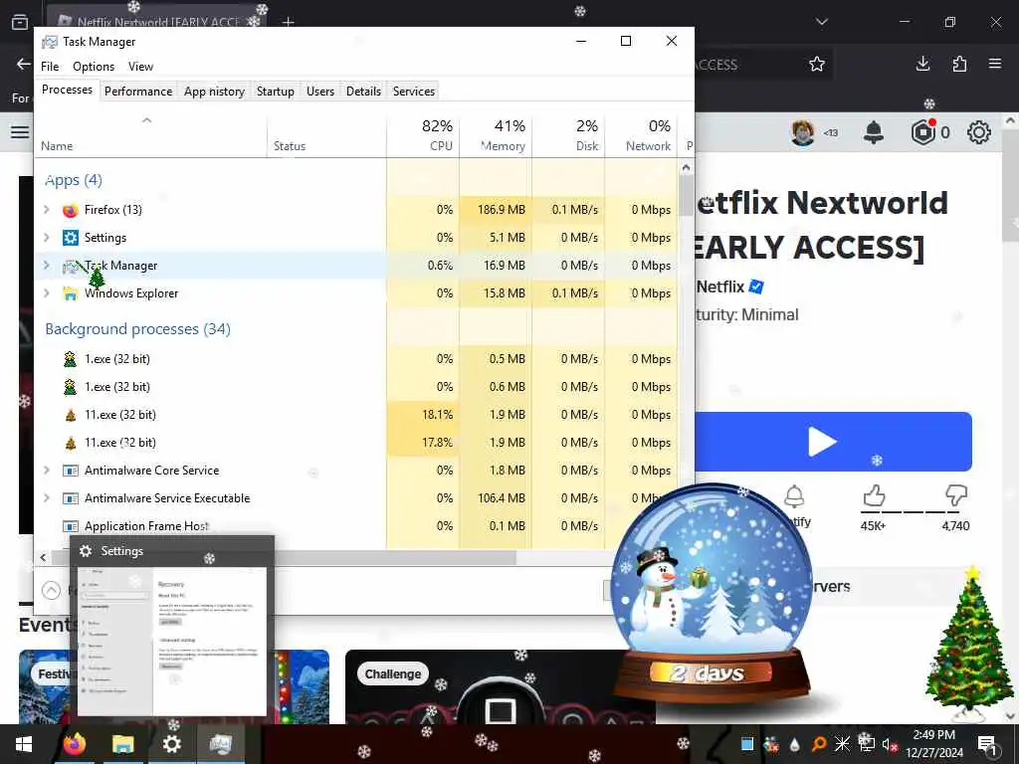Select the Firefox icon in process list

pyautogui.click(x=71, y=210)
